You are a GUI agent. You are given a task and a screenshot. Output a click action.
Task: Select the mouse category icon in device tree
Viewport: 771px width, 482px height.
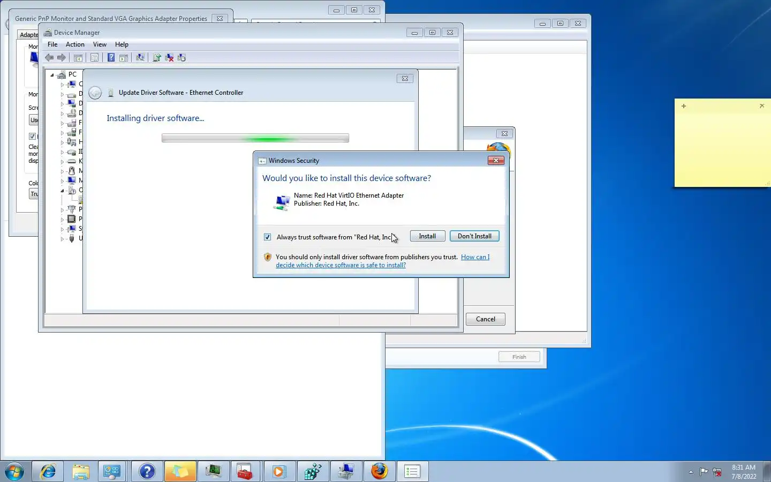point(71,171)
